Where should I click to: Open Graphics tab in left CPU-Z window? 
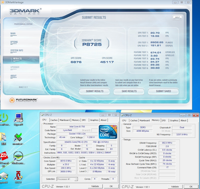point(94,120)
